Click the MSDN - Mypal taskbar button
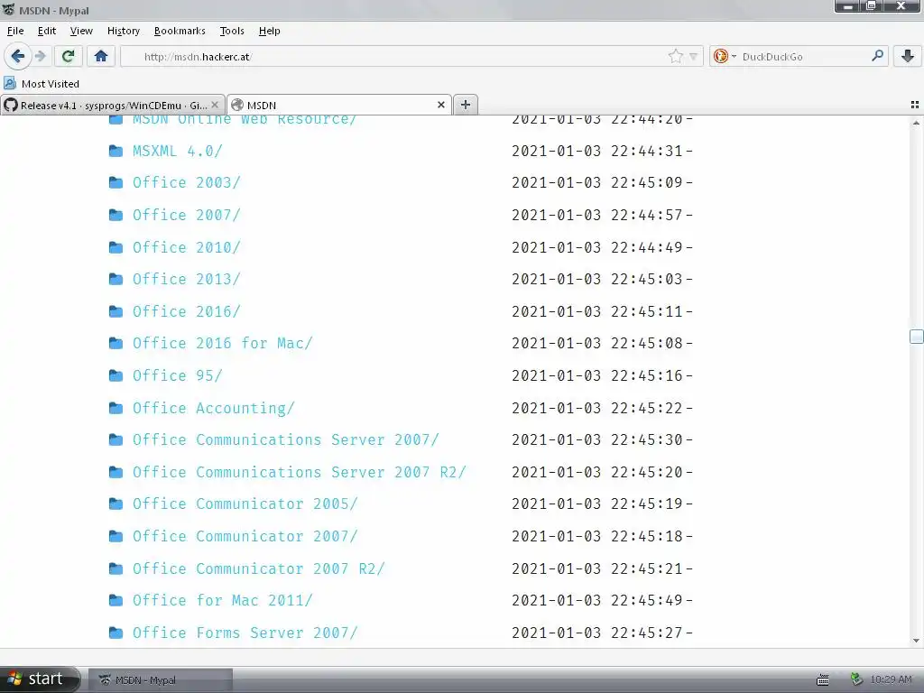 [161, 680]
